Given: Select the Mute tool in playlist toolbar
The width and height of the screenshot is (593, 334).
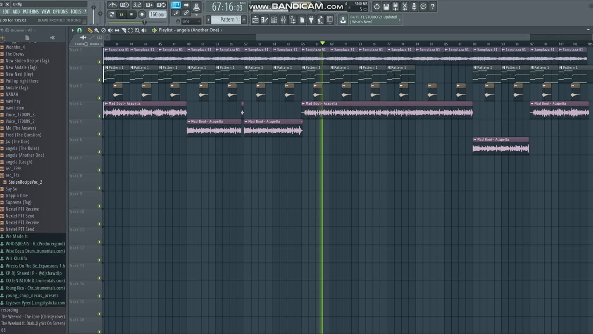Looking at the screenshot, I should pyautogui.click(x=110, y=30).
